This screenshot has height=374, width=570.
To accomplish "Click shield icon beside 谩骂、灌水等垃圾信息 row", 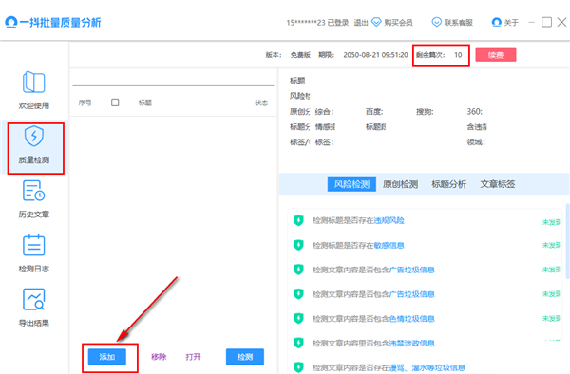I will tap(298, 367).
